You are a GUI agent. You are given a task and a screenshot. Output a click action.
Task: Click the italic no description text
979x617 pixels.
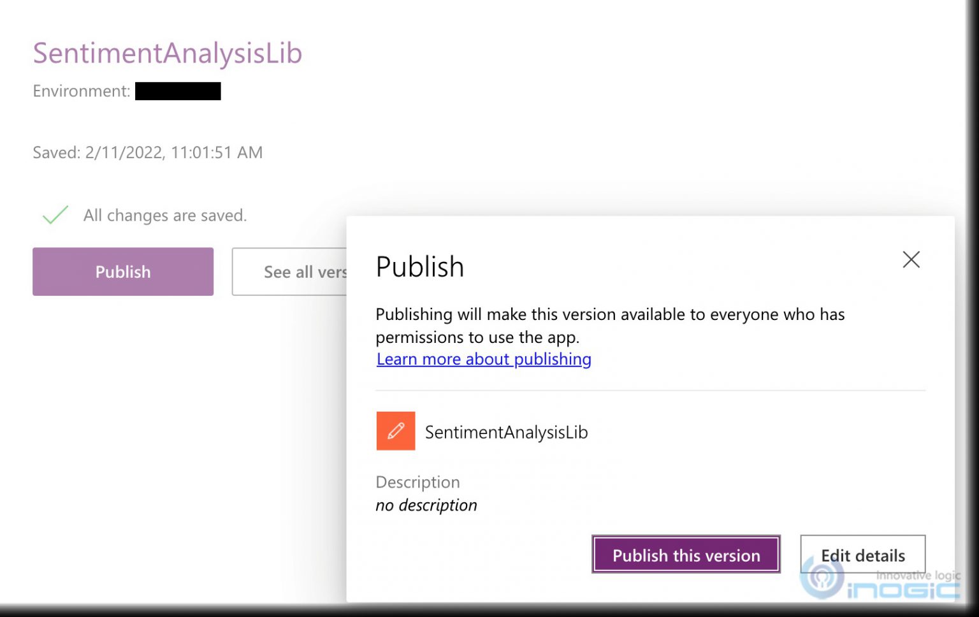426,505
